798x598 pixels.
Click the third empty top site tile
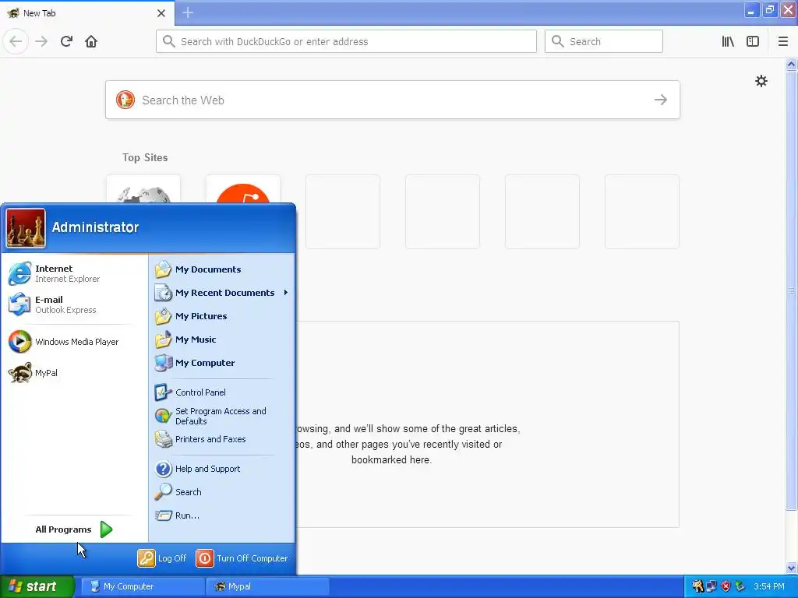click(542, 212)
